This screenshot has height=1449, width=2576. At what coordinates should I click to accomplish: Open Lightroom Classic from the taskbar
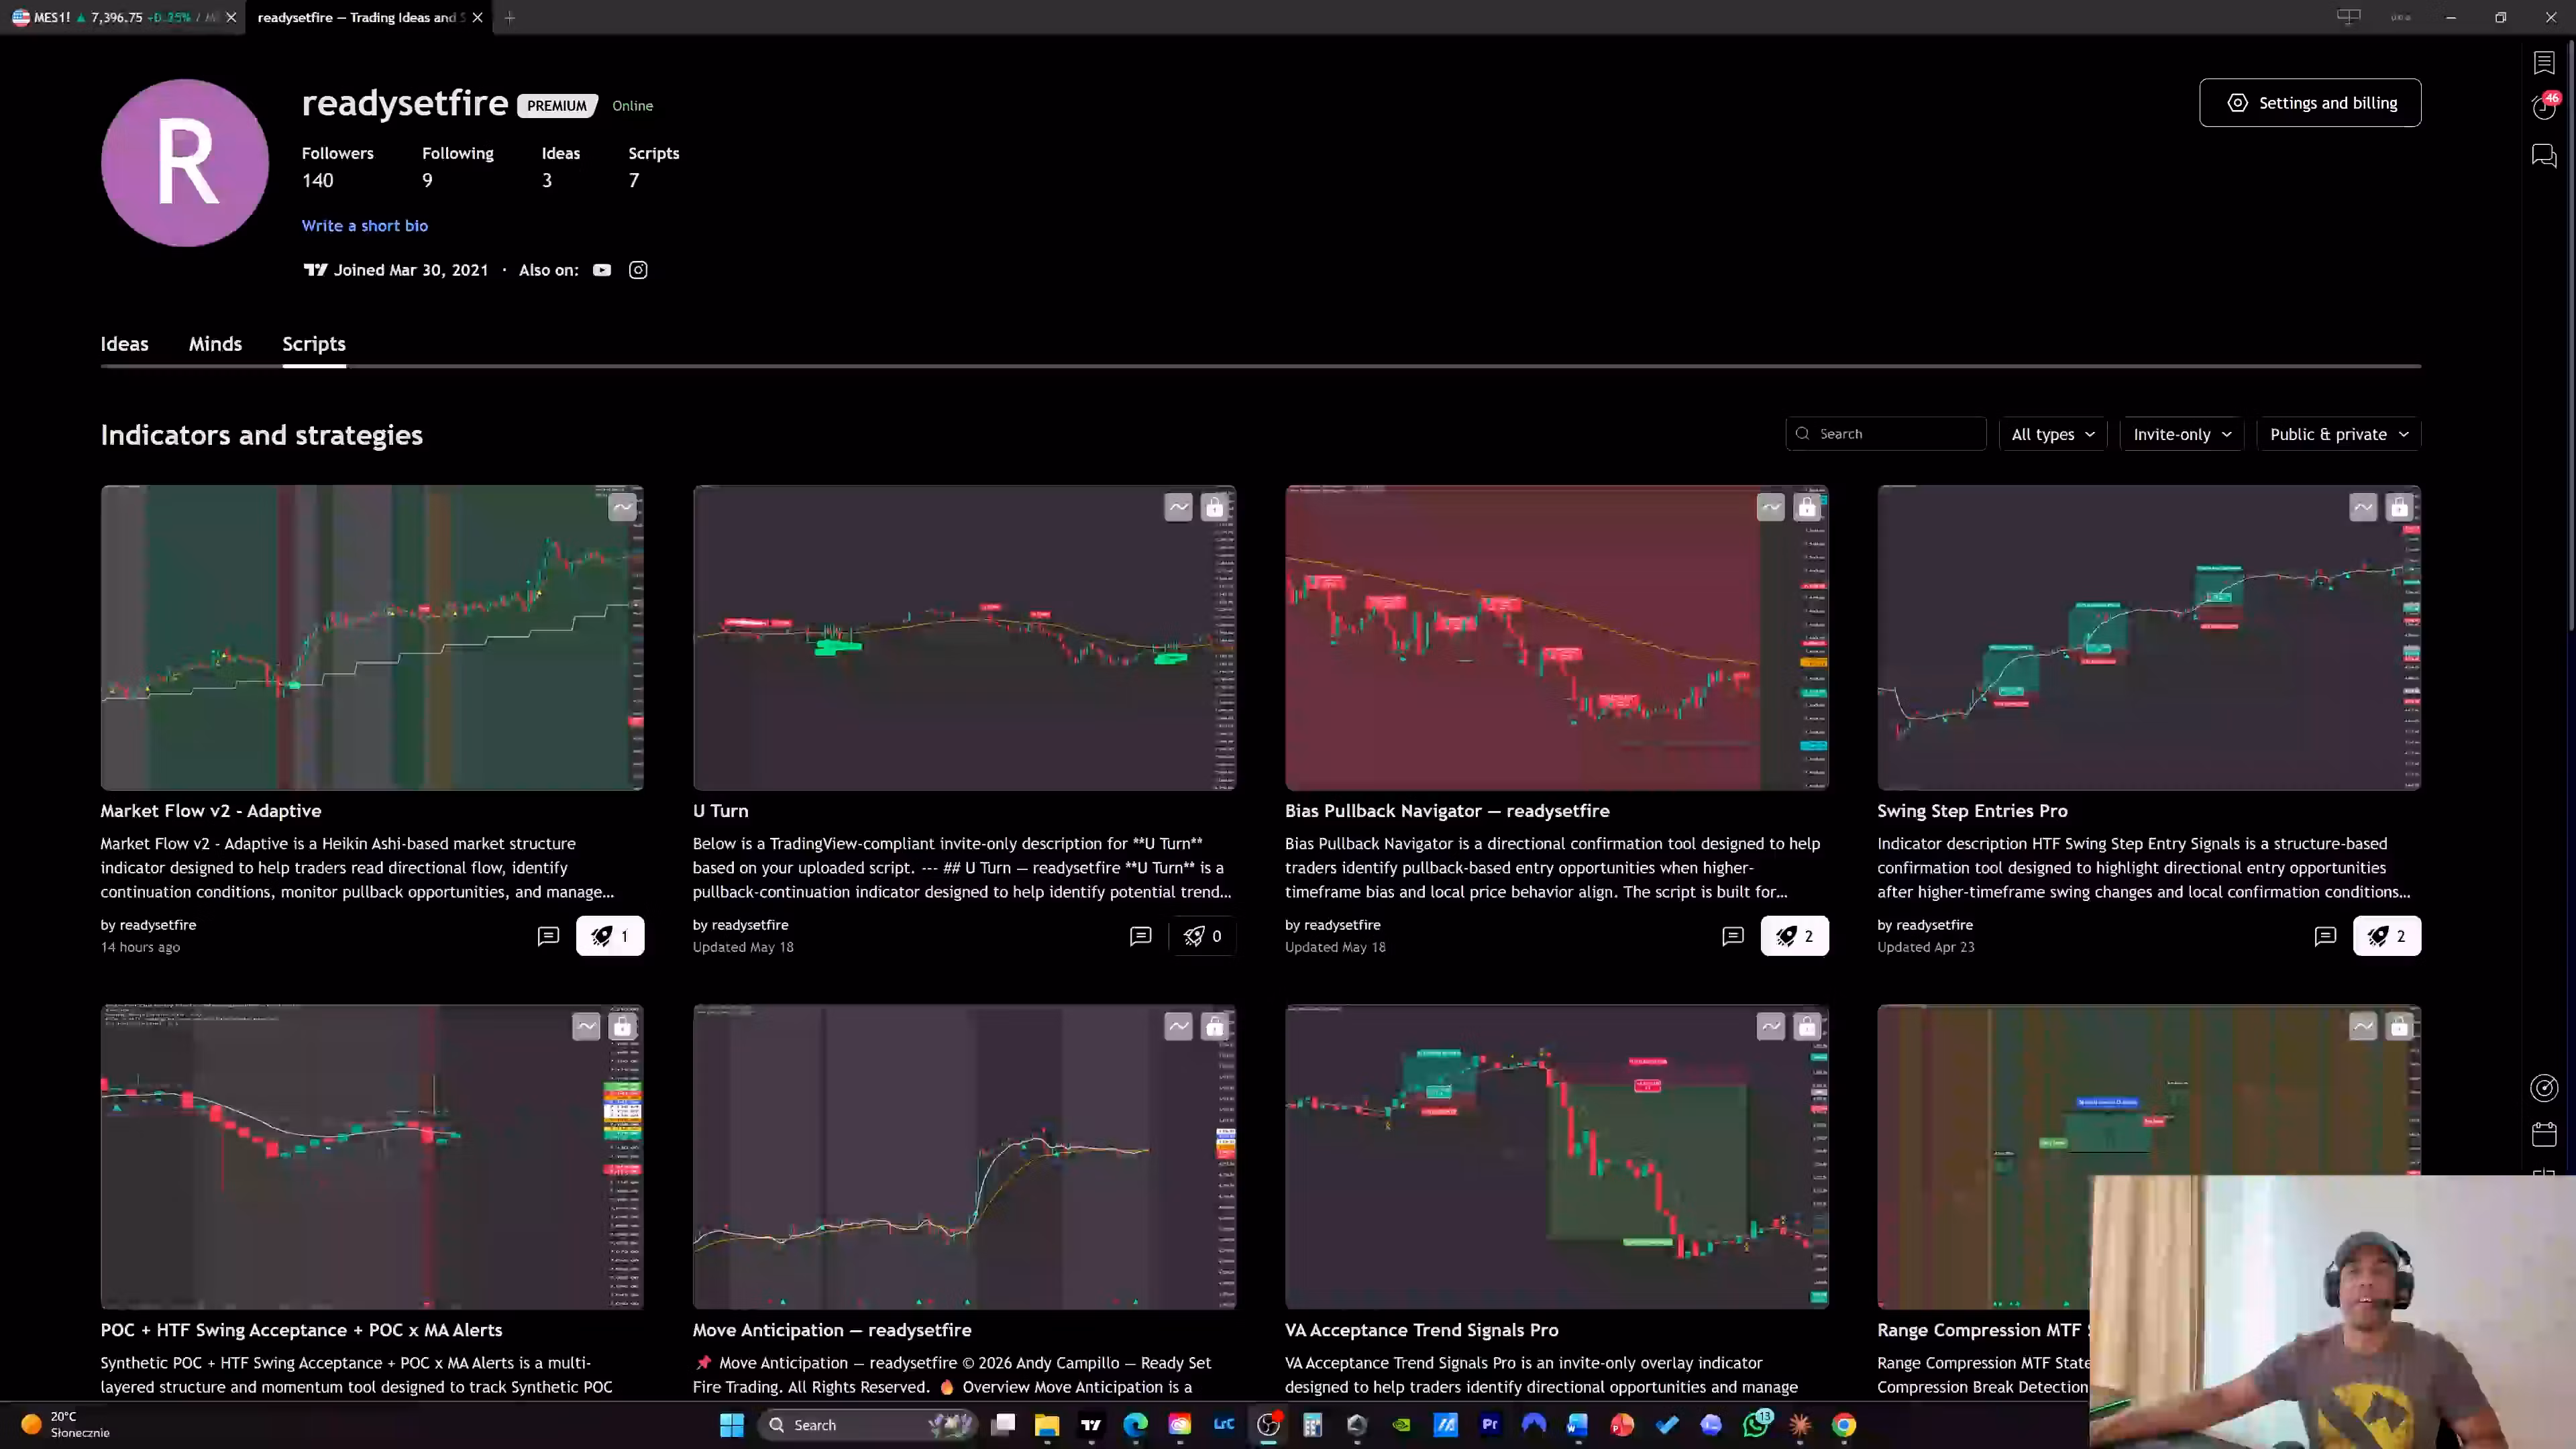tap(1224, 1425)
